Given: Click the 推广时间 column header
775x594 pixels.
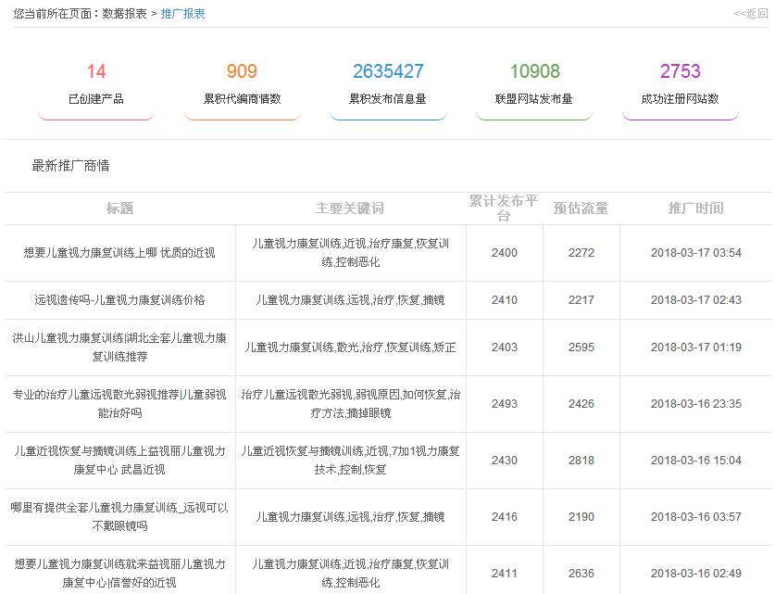Looking at the screenshot, I should (696, 209).
